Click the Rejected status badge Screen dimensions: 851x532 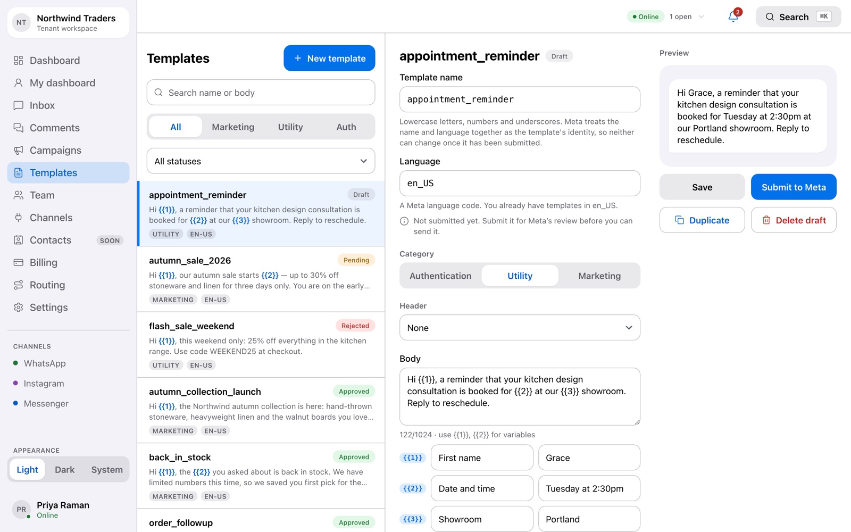click(355, 326)
